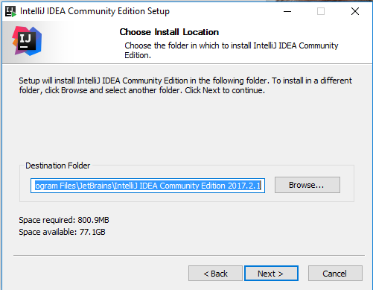Click the 'Destination Folder' group label
The image size is (373, 290).
[x=58, y=166]
